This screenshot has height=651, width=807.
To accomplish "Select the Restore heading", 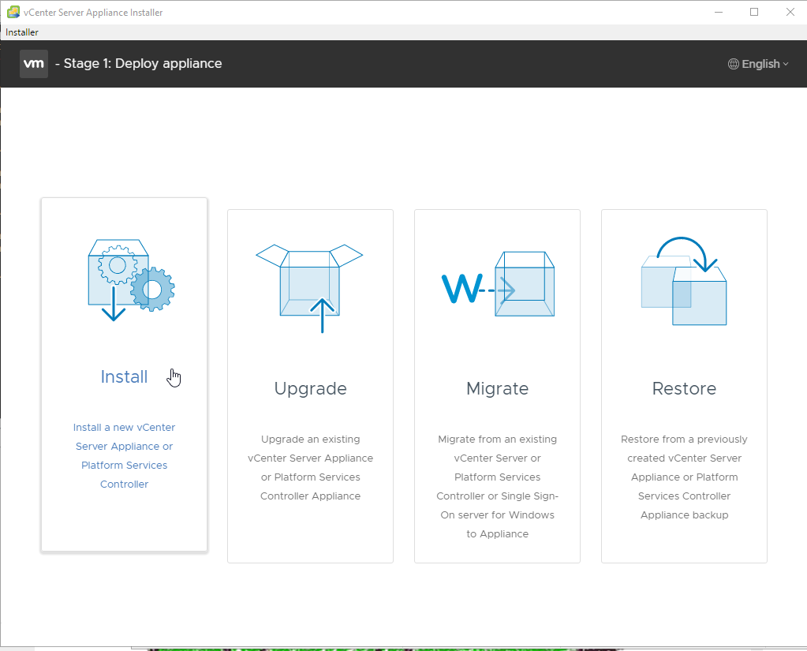I will [x=684, y=388].
